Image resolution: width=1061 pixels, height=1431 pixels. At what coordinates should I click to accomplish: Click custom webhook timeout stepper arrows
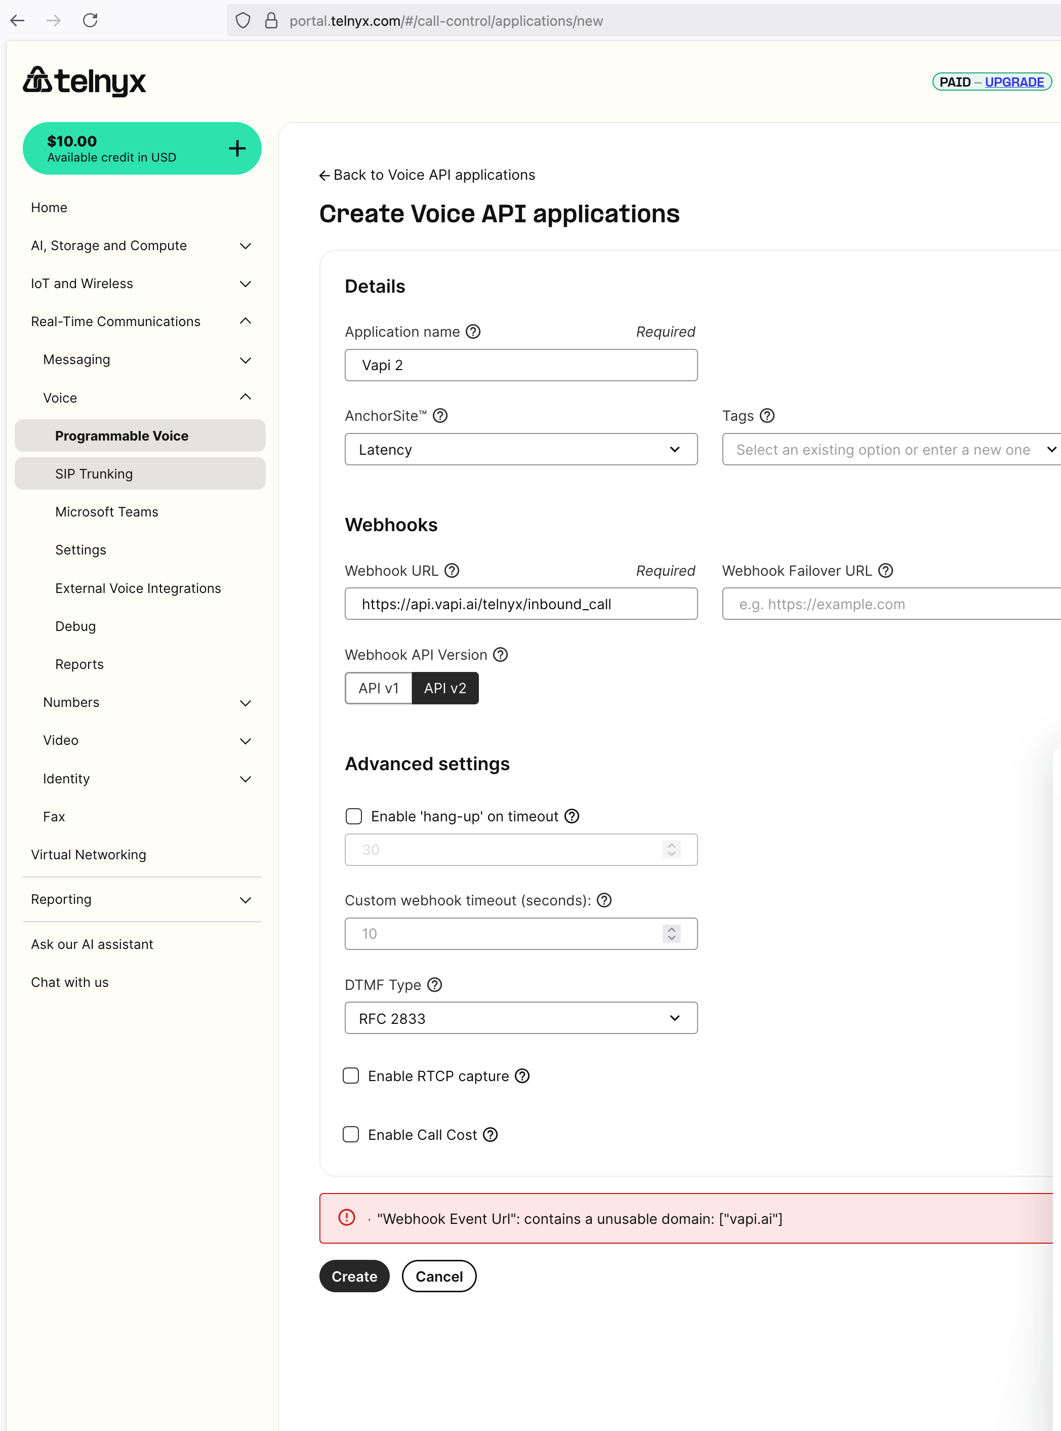(671, 933)
